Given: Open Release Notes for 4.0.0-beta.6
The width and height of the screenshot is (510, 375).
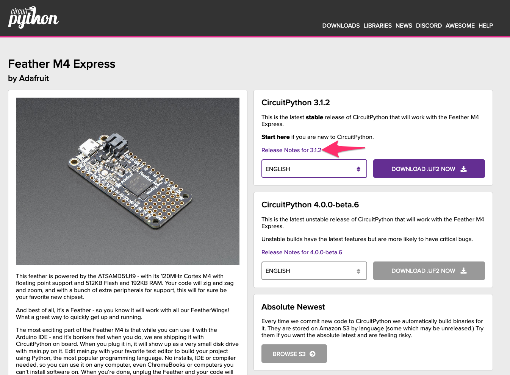Looking at the screenshot, I should point(302,252).
